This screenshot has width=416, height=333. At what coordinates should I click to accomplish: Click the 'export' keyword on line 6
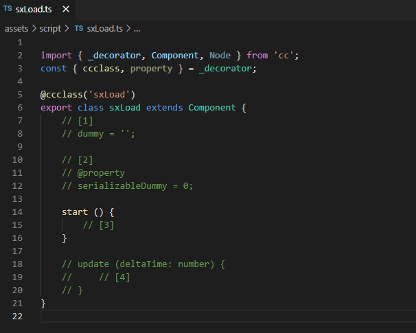(x=56, y=108)
